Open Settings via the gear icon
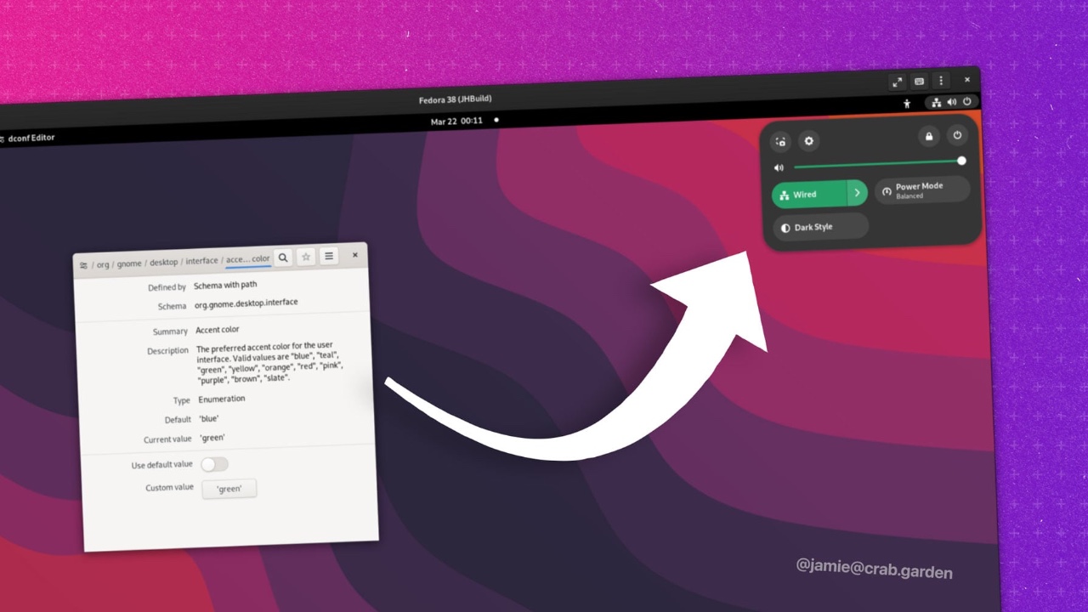The width and height of the screenshot is (1088, 612). (x=809, y=141)
